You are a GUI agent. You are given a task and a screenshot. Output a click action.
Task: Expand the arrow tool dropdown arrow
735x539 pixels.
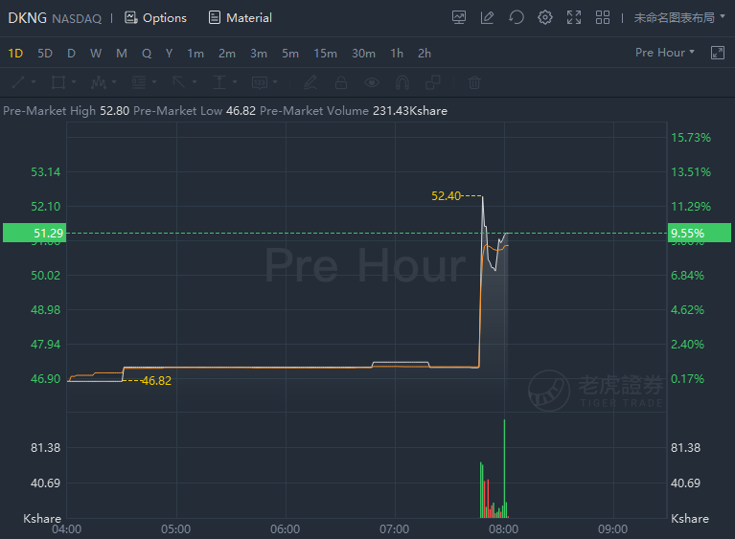tap(195, 82)
